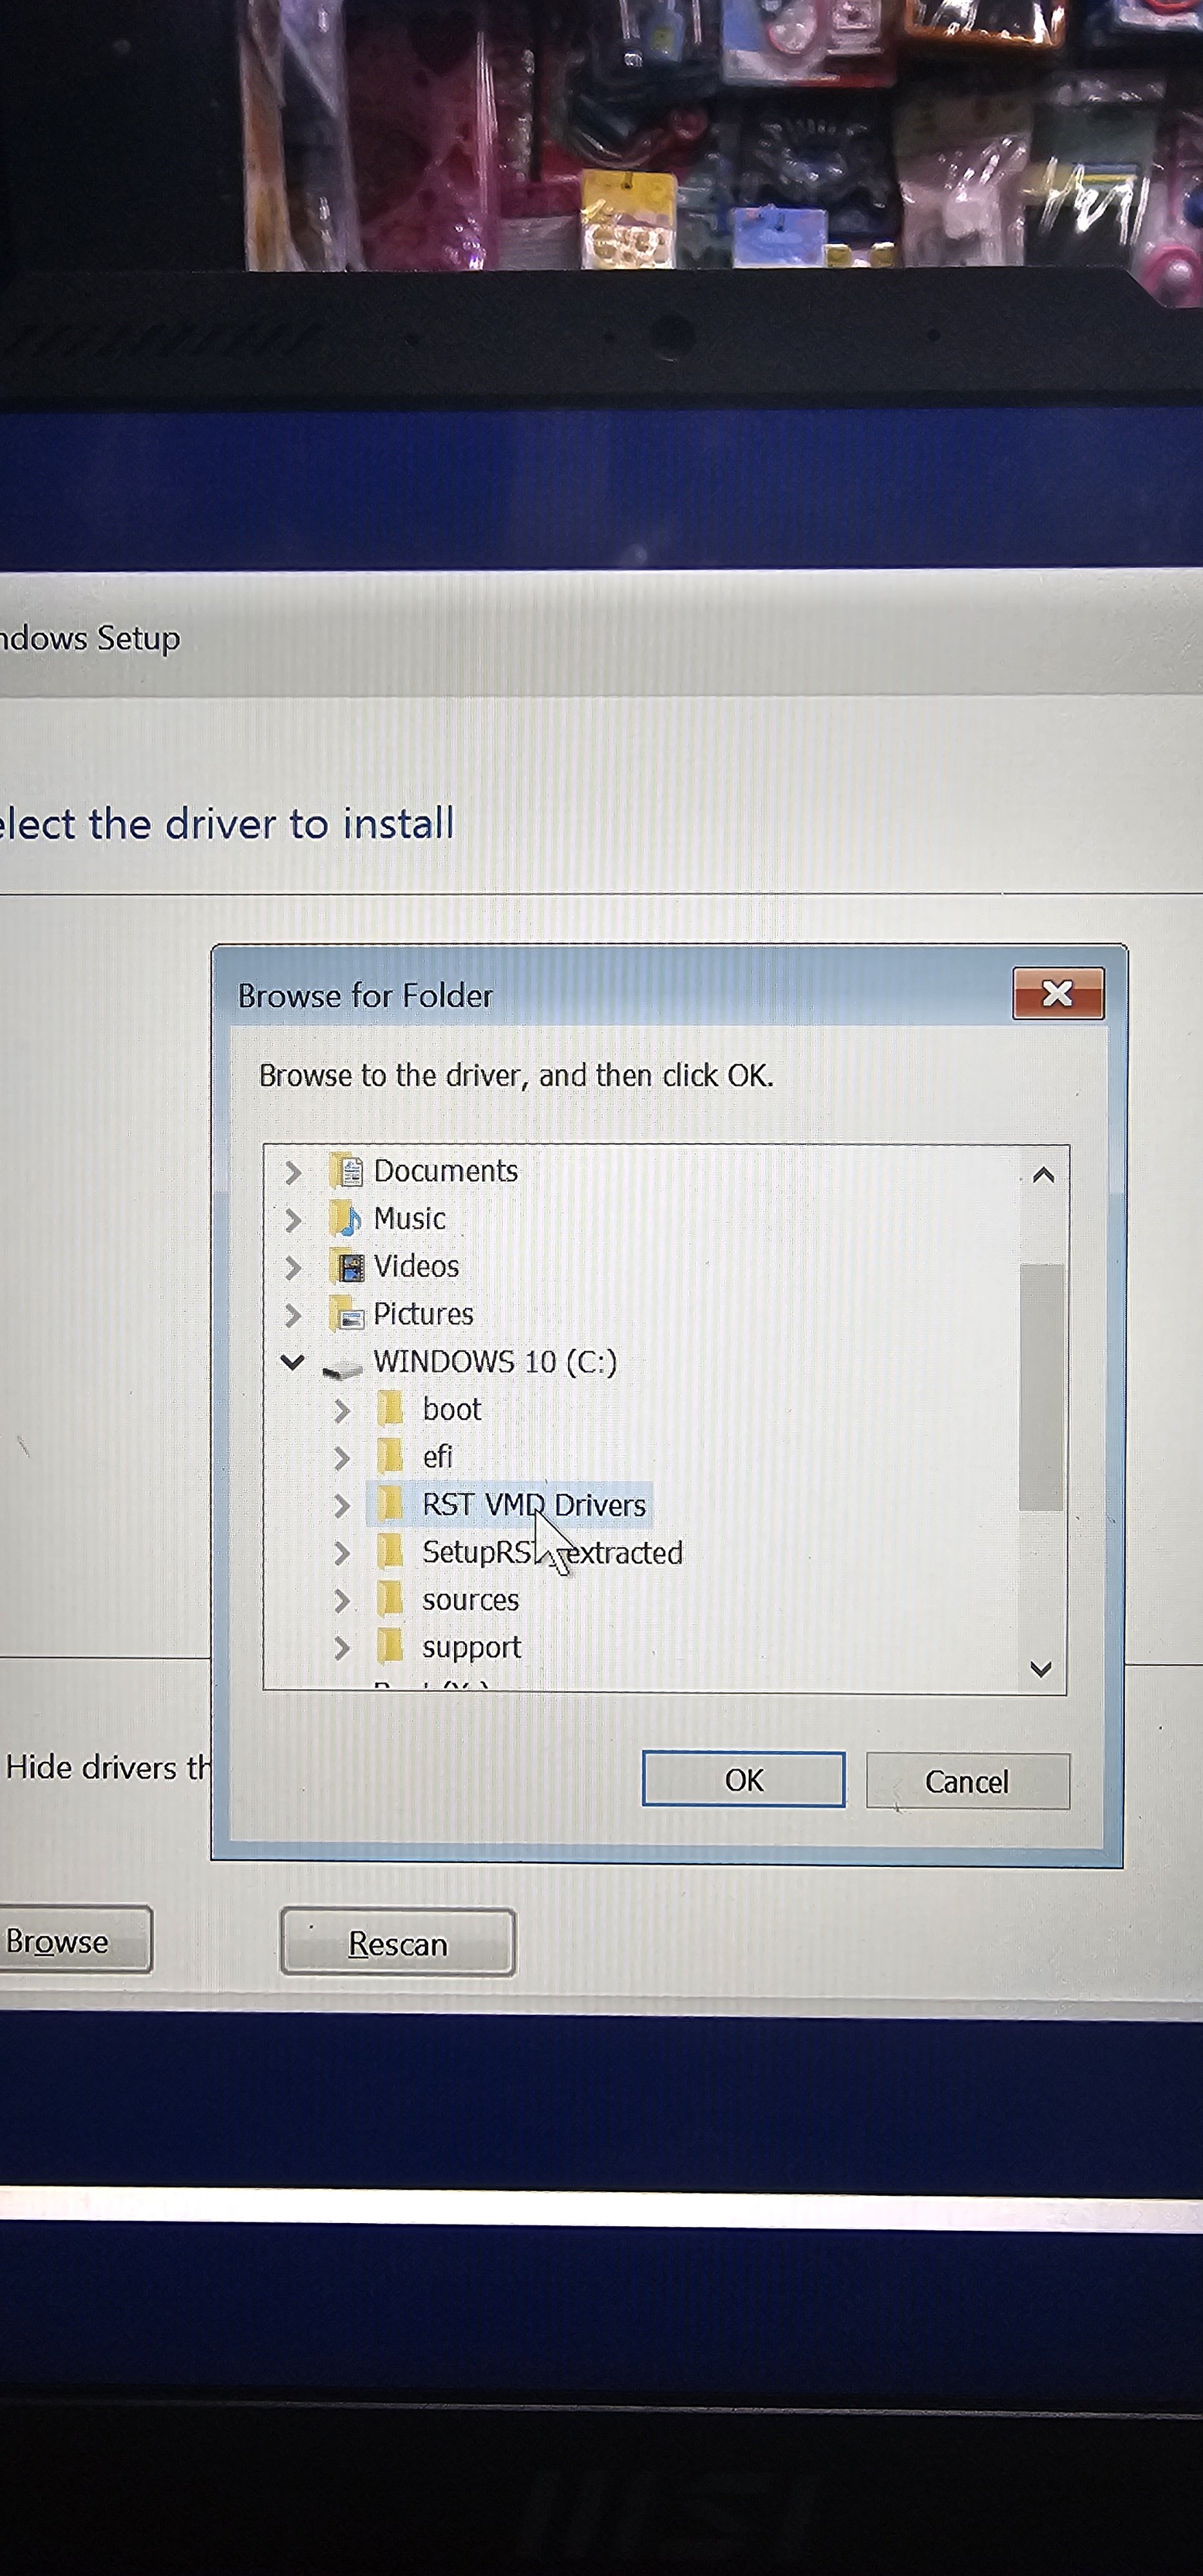Viewport: 1203px width, 2576px height.
Task: Cancel the Browse for Folder dialog
Action: 967,1781
